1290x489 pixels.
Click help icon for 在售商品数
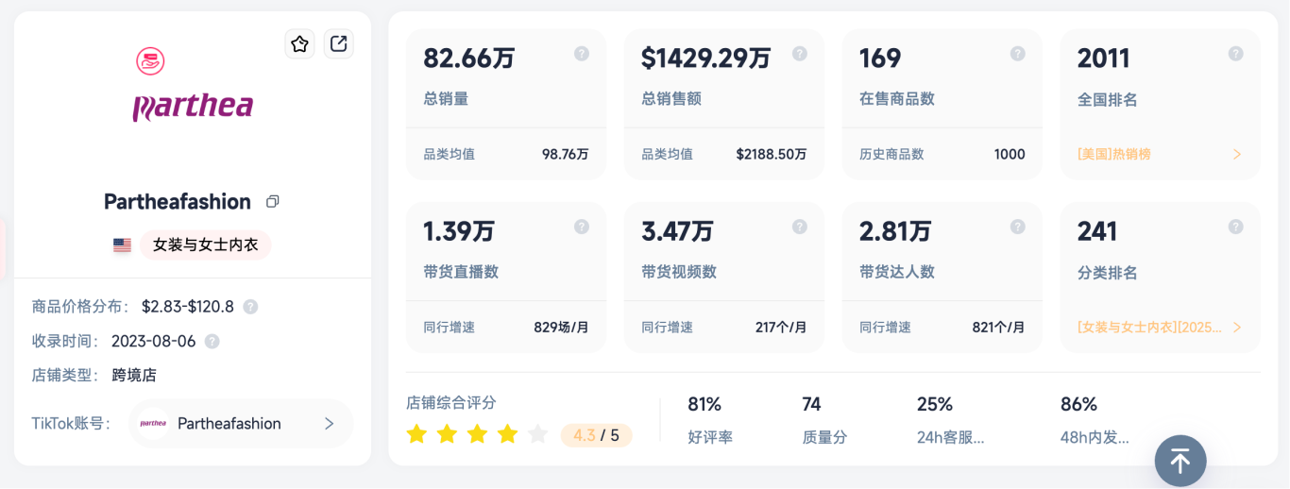point(1018,54)
